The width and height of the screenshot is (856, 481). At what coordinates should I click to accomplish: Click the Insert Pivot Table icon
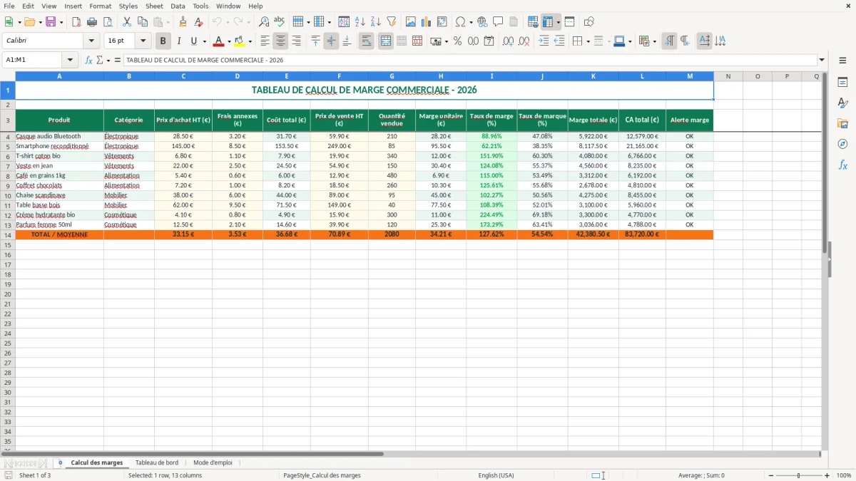442,22
